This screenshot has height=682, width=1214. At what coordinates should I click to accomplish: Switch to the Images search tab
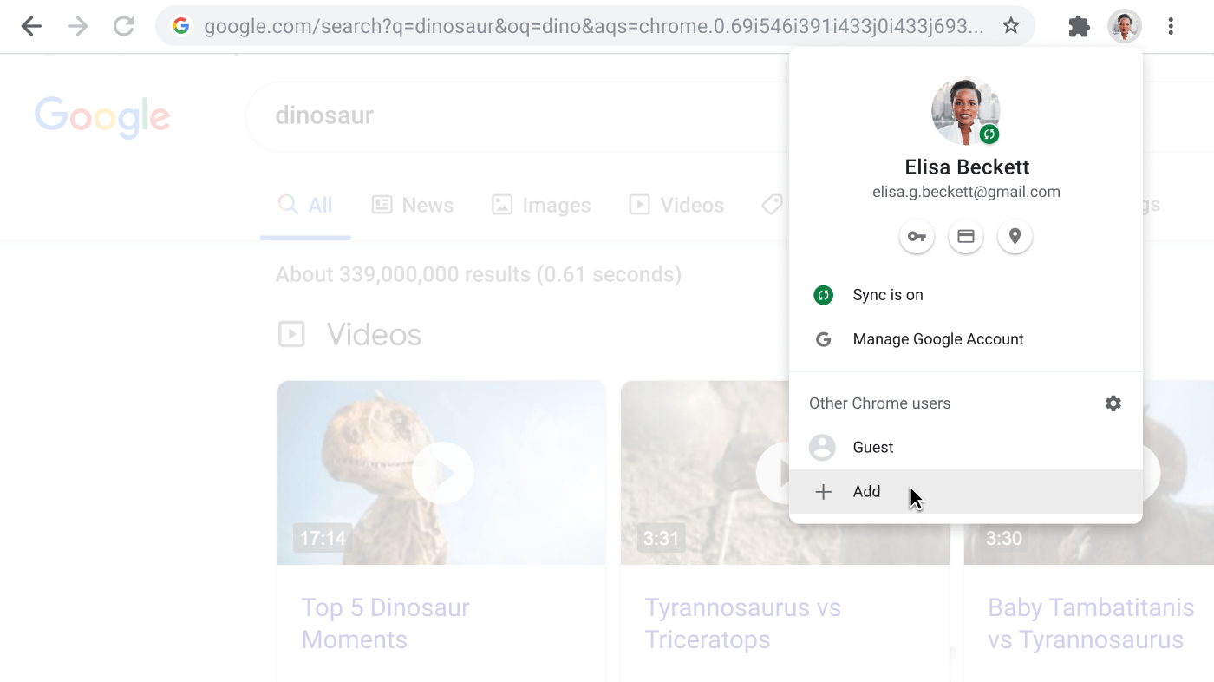pos(541,205)
